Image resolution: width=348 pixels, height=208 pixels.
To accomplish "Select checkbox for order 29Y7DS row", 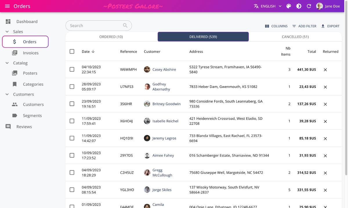I will pyautogui.click(x=72, y=156).
